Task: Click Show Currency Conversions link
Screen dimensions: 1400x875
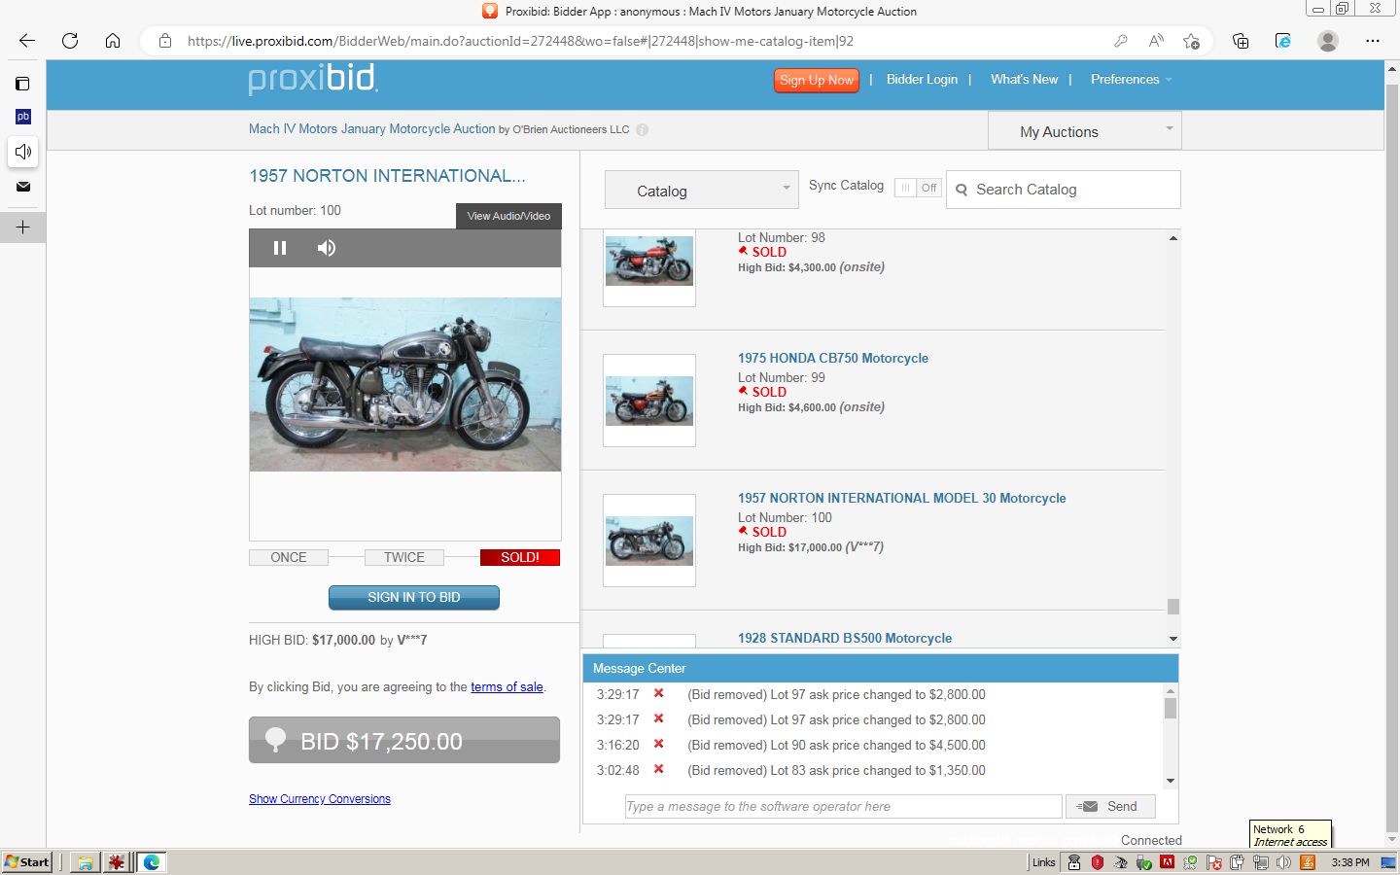Action: [x=320, y=799]
